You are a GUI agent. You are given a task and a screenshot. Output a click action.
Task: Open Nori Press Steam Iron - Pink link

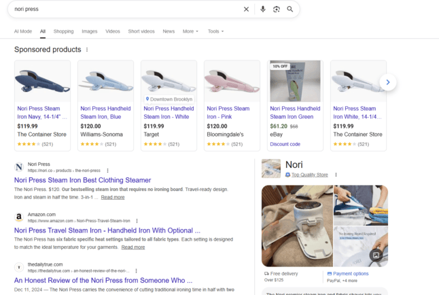228,113
